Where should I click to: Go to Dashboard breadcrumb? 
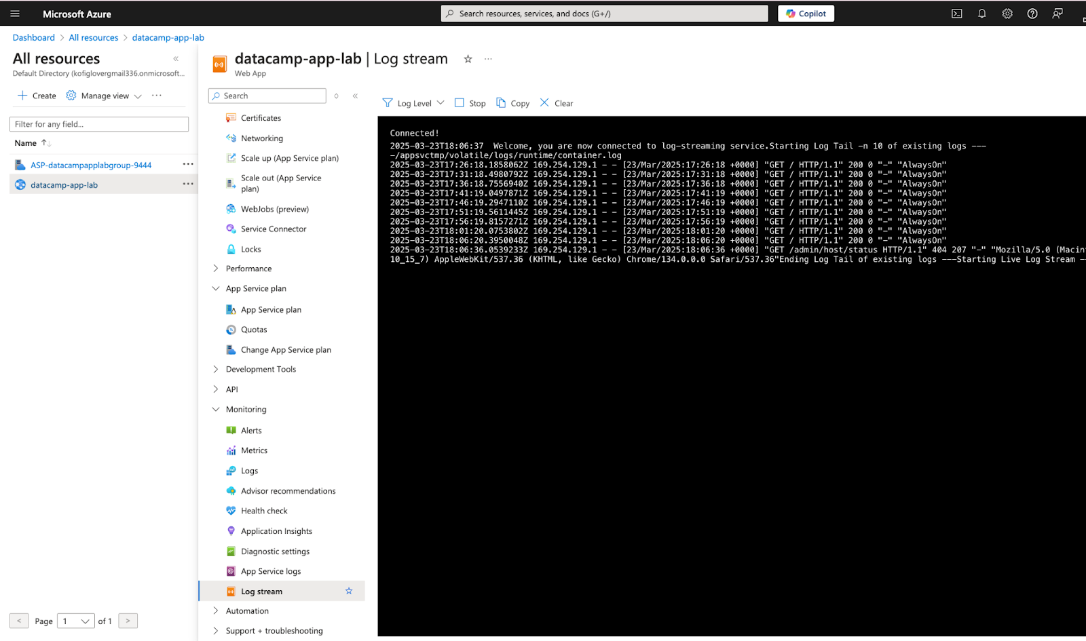(33, 38)
